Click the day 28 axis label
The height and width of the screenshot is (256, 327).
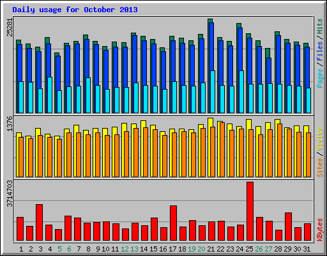tap(278, 249)
